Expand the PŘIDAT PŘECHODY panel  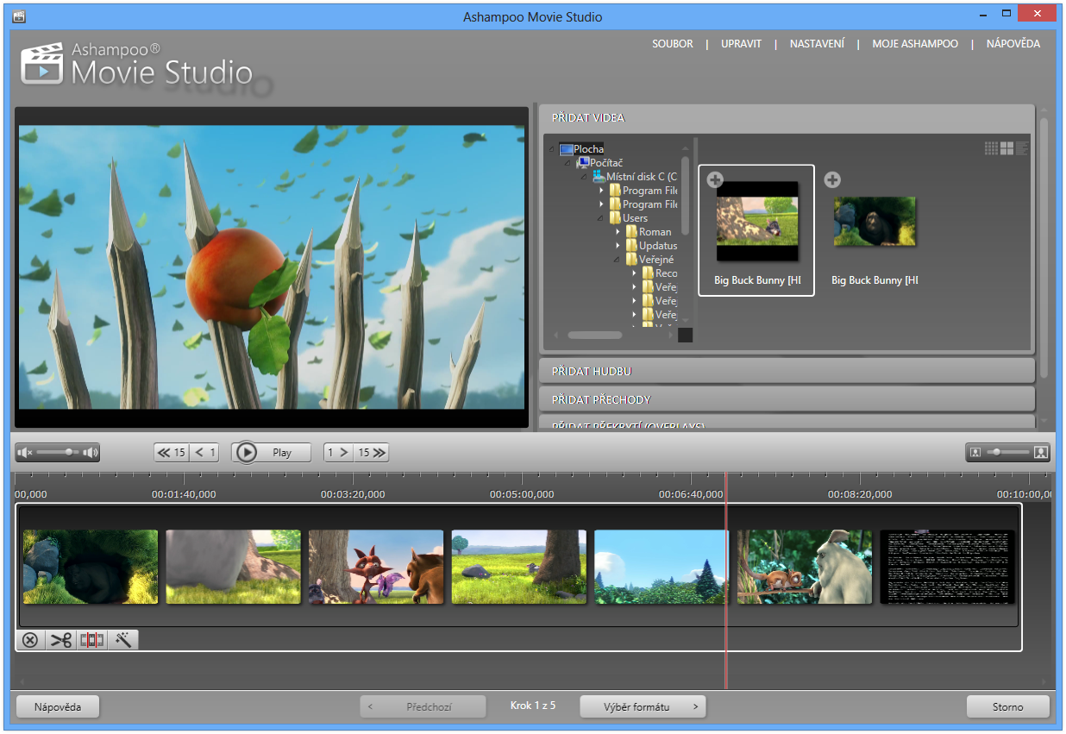[x=787, y=399]
